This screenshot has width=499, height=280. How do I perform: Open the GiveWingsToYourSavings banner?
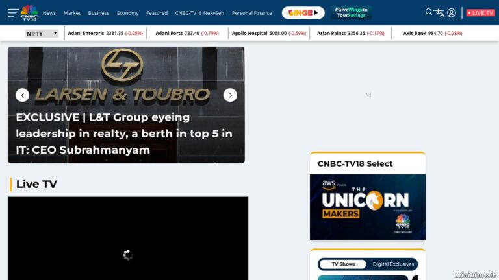(x=351, y=13)
